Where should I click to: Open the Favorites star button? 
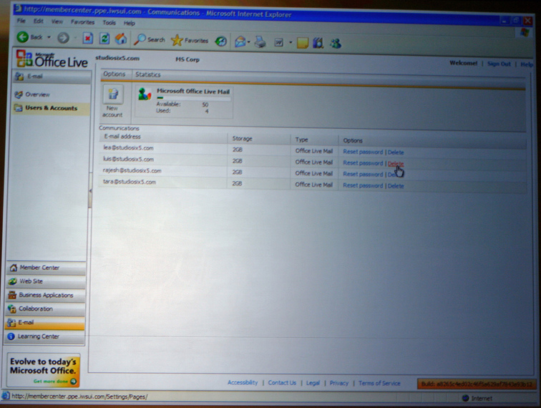point(190,41)
